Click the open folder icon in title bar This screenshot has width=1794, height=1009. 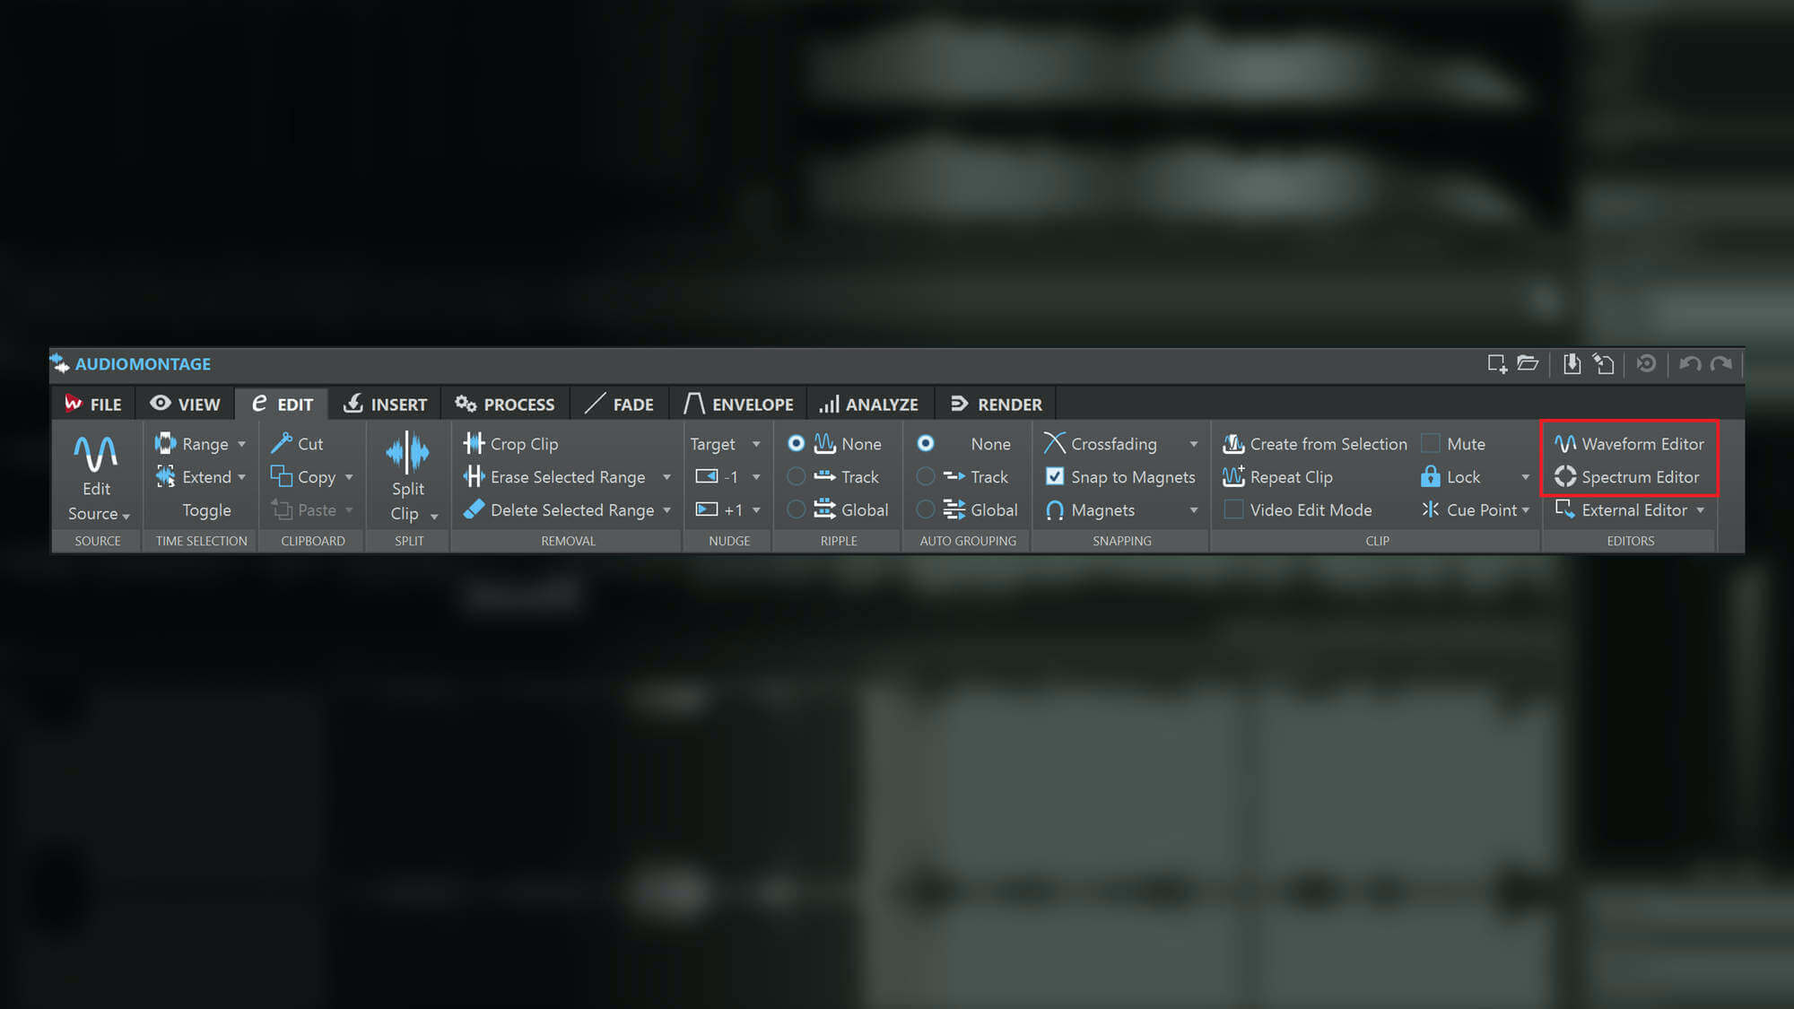point(1528,363)
